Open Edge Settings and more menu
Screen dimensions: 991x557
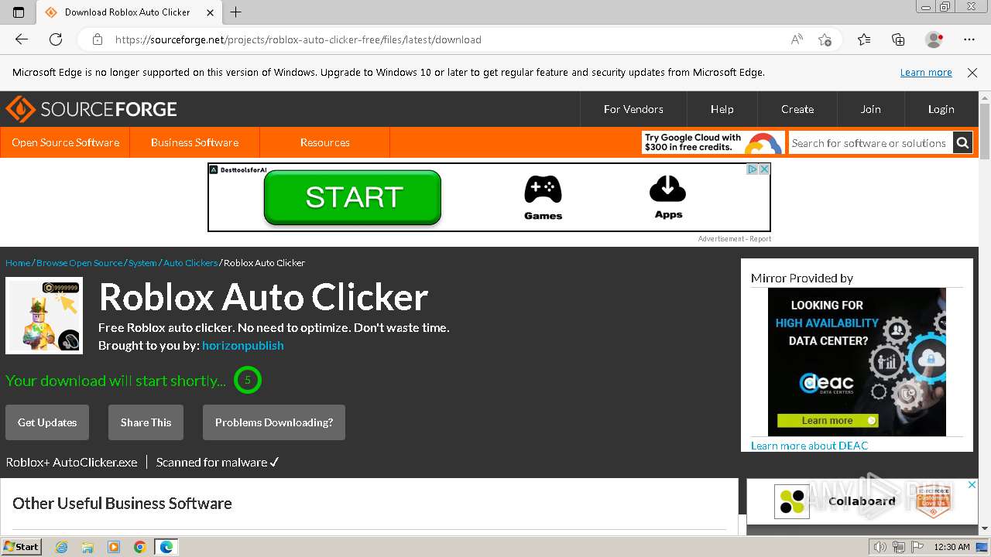[969, 39]
